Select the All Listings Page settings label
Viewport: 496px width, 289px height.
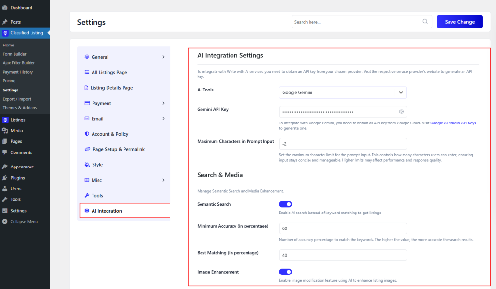[x=109, y=73]
